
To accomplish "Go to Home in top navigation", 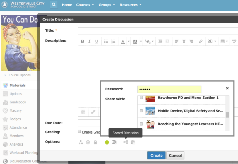I will click(x=67, y=5).
